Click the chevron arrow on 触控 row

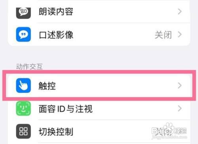click(179, 86)
